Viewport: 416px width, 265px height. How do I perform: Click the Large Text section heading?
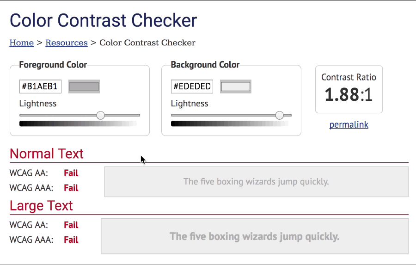[x=41, y=205]
